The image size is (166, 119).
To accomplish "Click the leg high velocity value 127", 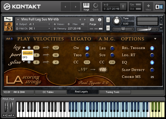I will point(56,48).
